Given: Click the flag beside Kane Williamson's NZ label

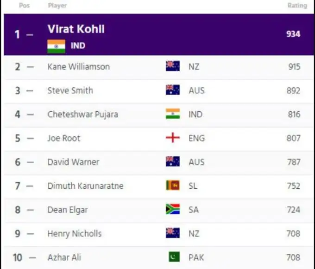Looking at the screenshot, I should pos(173,66).
